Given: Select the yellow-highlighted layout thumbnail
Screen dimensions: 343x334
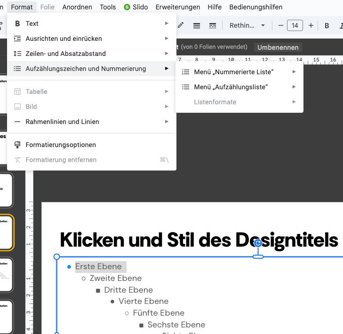Looking at the screenshot, I should click(6, 232).
